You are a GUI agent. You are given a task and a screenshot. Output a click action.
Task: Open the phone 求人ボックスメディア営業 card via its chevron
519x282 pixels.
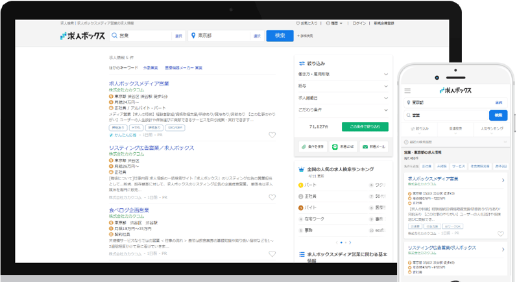tap(503, 180)
